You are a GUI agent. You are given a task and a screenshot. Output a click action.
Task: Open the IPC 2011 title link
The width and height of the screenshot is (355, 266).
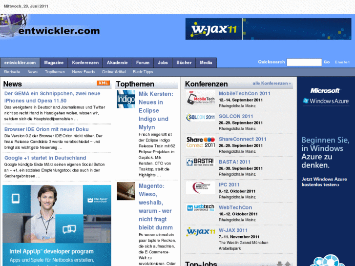[229, 184]
